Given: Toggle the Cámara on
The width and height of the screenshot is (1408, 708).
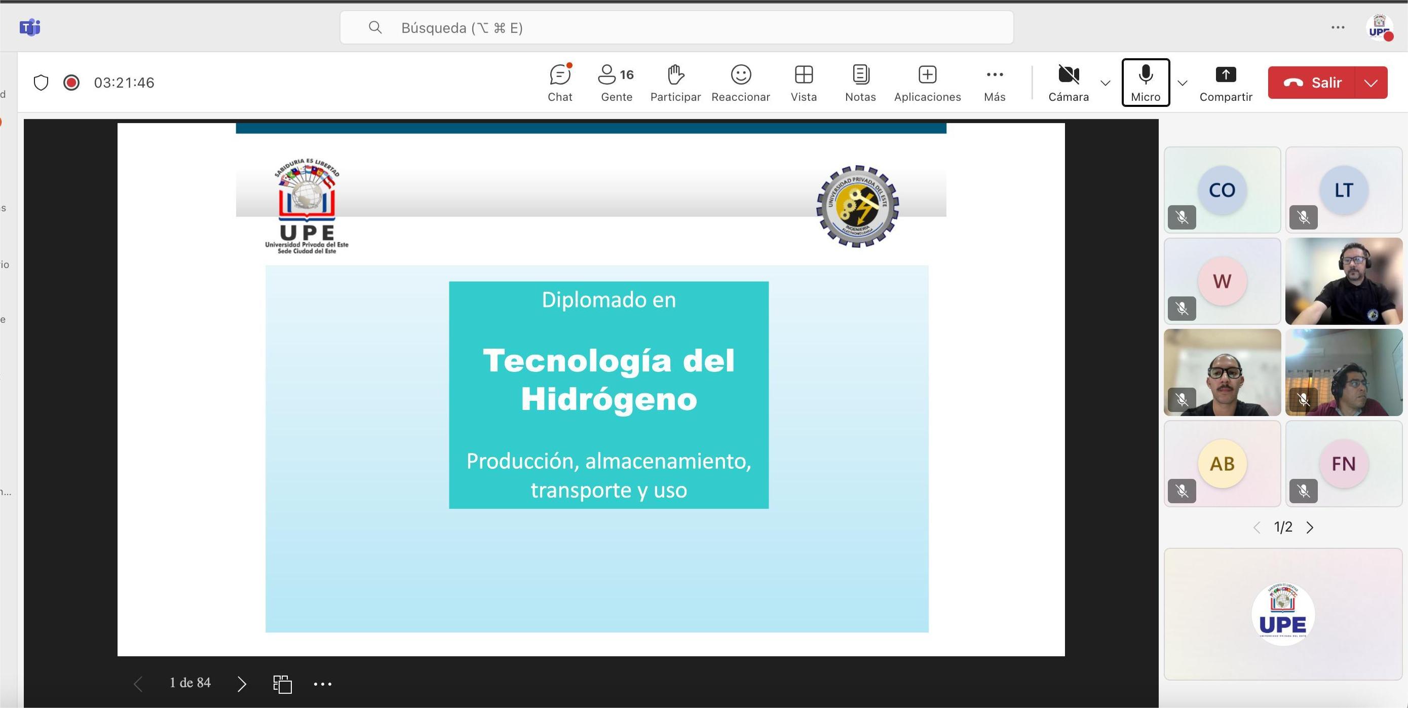Looking at the screenshot, I should click(1068, 83).
